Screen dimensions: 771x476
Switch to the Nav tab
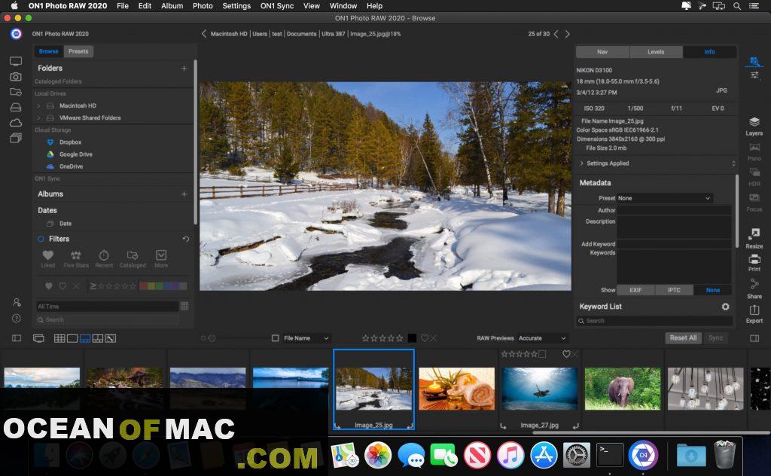point(602,52)
